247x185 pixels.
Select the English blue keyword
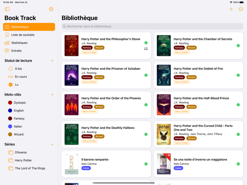click(x=29, y=110)
